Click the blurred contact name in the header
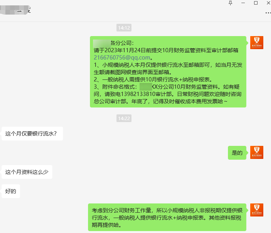Screen dimensions: 271x233 coord(15,10)
